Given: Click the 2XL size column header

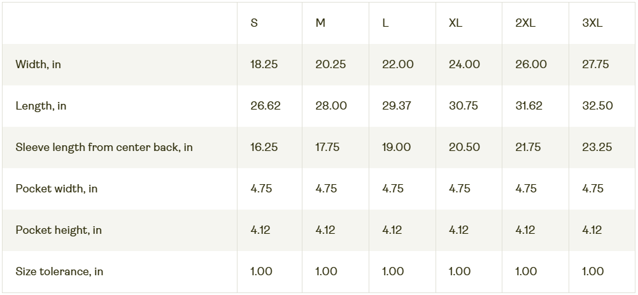Looking at the screenshot, I should coord(525,23).
